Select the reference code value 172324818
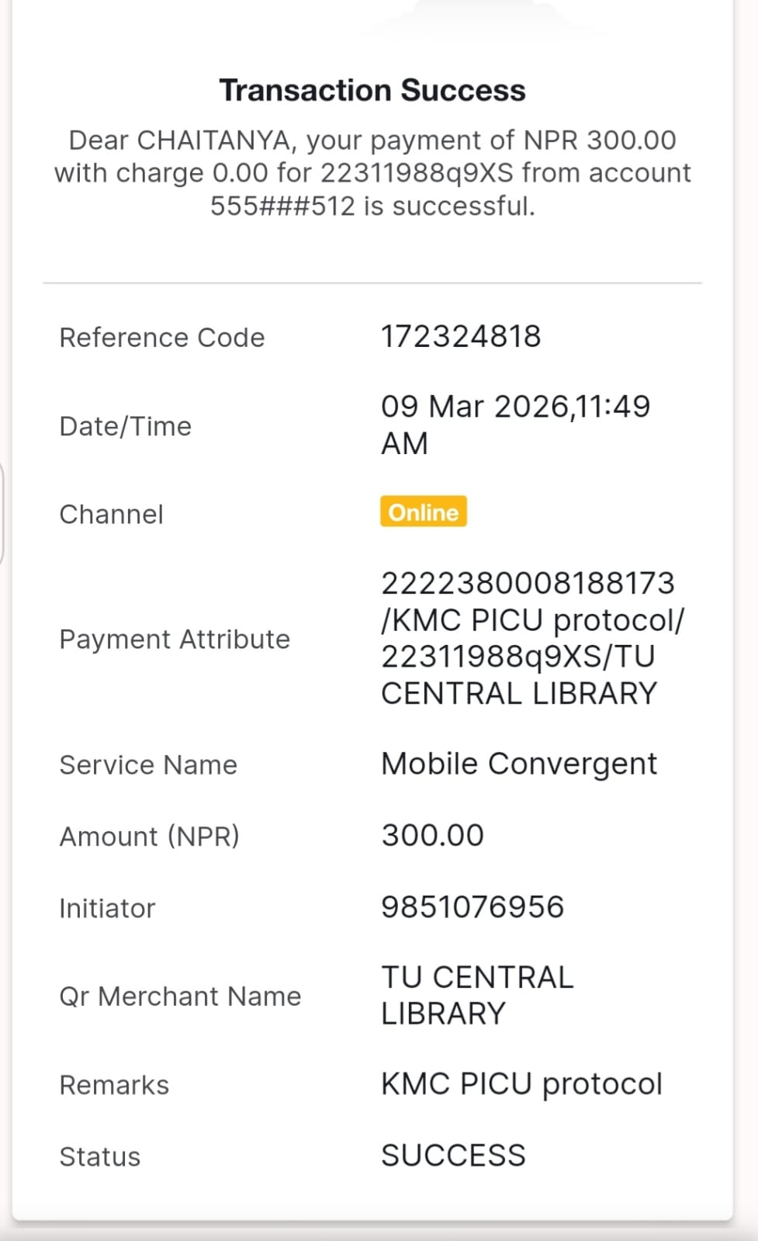Viewport: 758px width, 1241px height. [x=460, y=337]
